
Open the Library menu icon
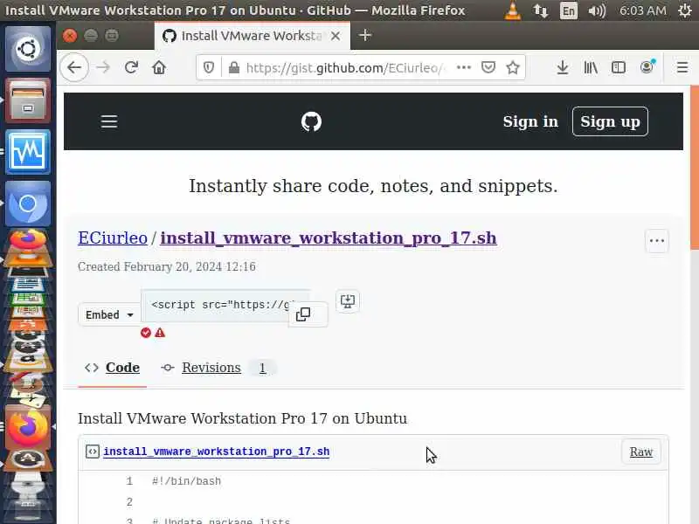[591, 68]
